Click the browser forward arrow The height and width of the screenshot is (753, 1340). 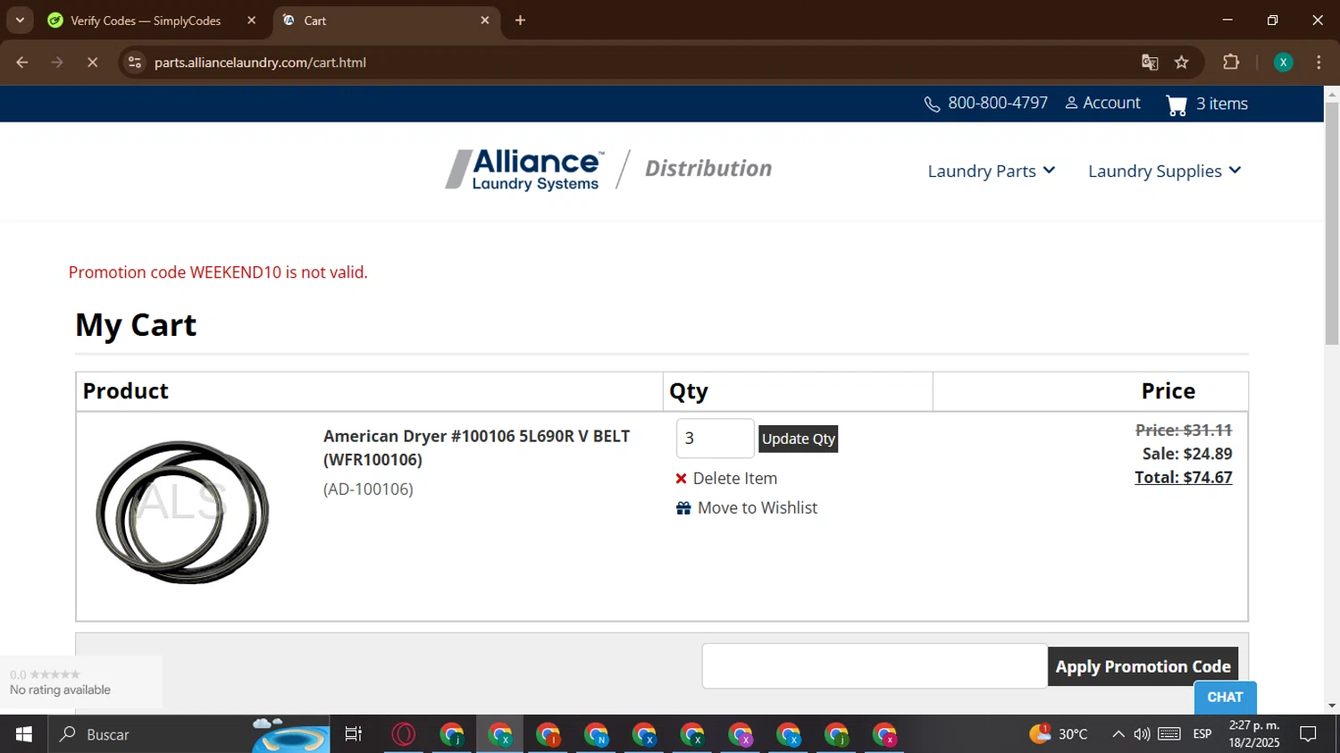(x=57, y=63)
